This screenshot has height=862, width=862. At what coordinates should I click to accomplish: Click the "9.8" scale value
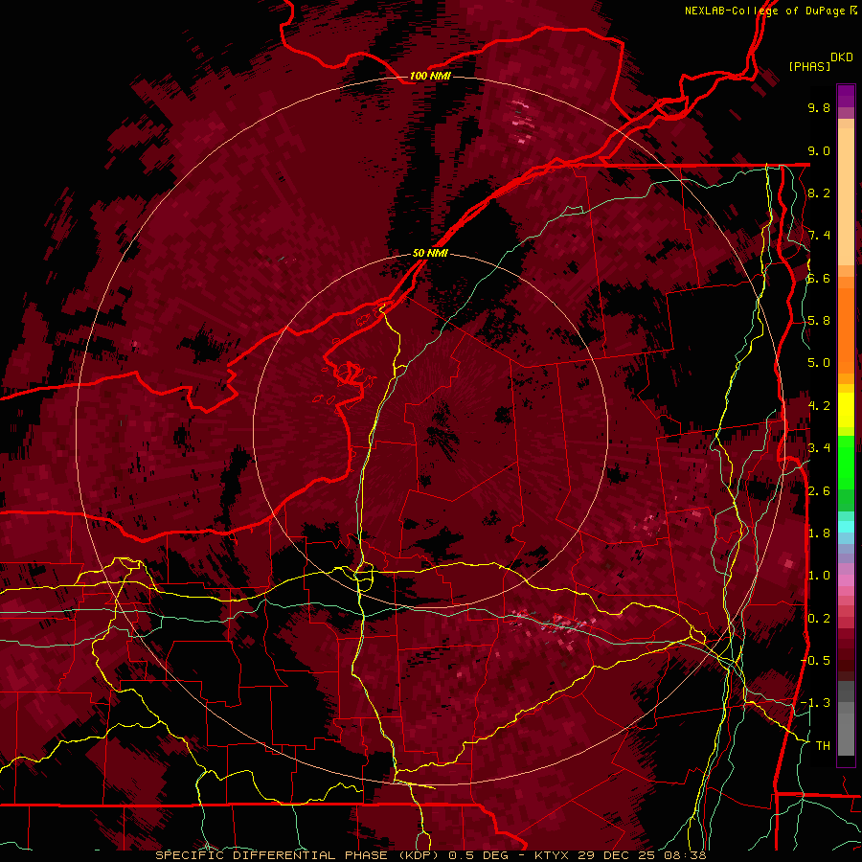click(x=819, y=107)
